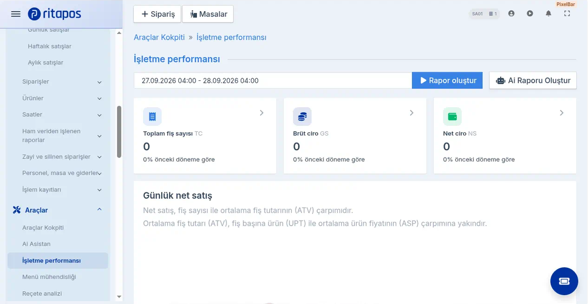Click the receipt icon in Toplam fiş sayısı card
The width and height of the screenshot is (588, 304).
(152, 117)
